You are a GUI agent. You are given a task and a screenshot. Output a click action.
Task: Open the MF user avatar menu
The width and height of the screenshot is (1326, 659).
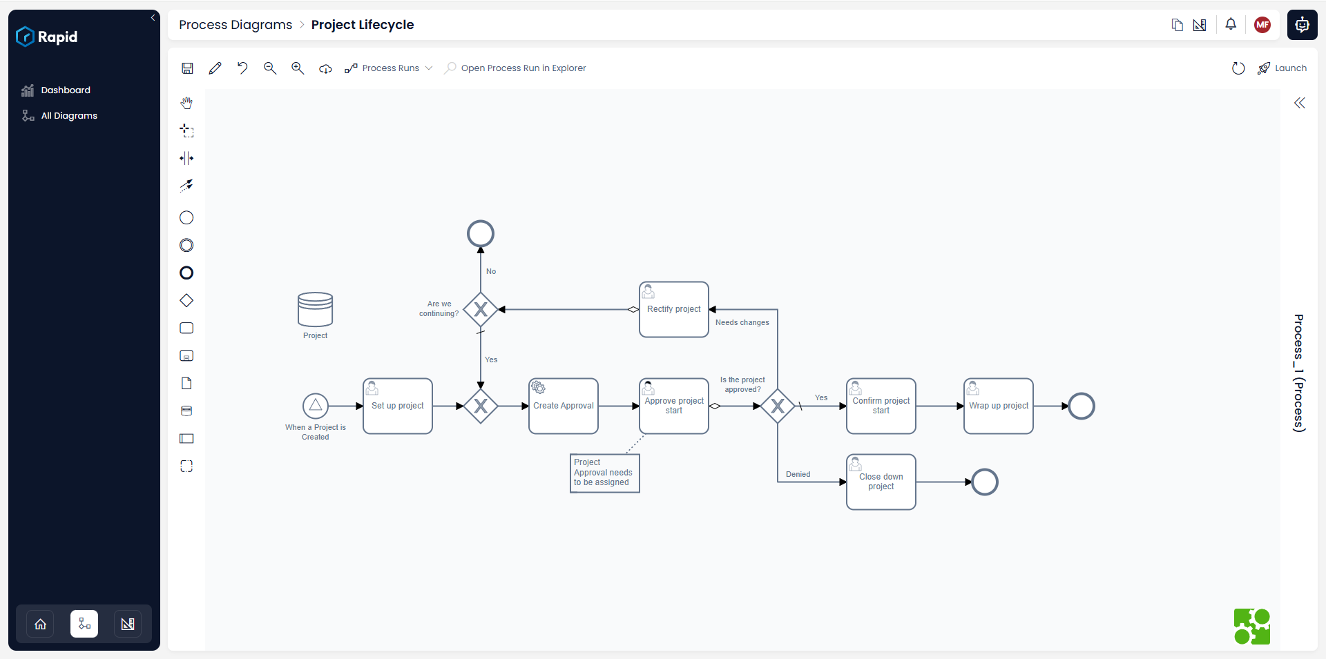tap(1262, 25)
